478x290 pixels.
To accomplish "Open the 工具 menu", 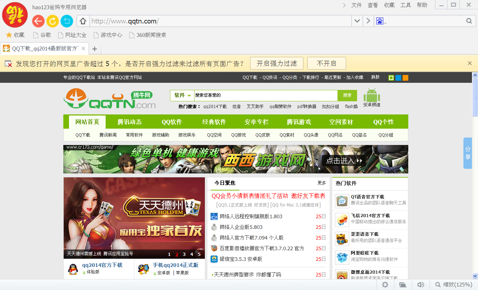I will [x=405, y=5].
